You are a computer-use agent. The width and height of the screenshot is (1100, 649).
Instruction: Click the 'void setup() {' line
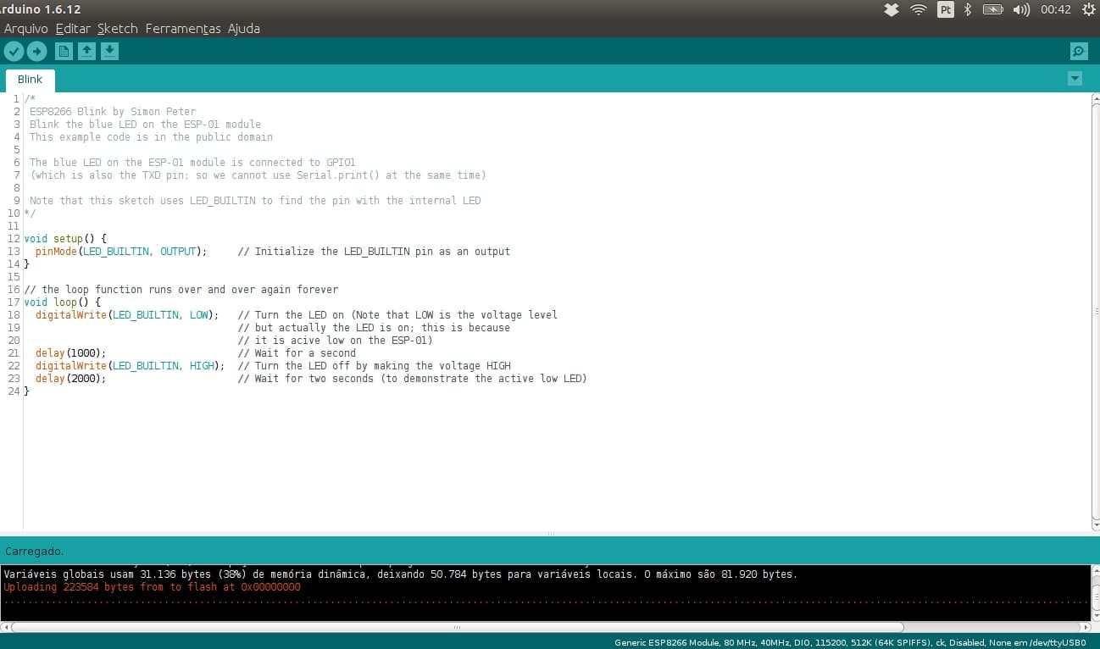66,239
